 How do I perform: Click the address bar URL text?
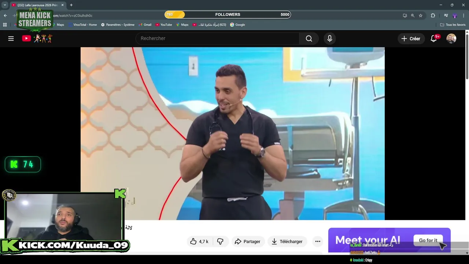[73, 15]
